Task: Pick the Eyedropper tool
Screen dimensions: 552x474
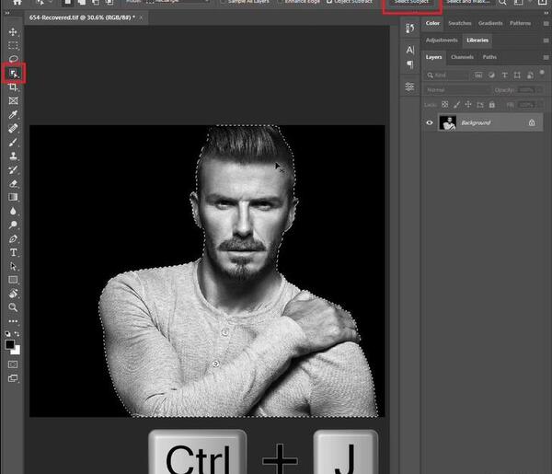Action: 14,114
